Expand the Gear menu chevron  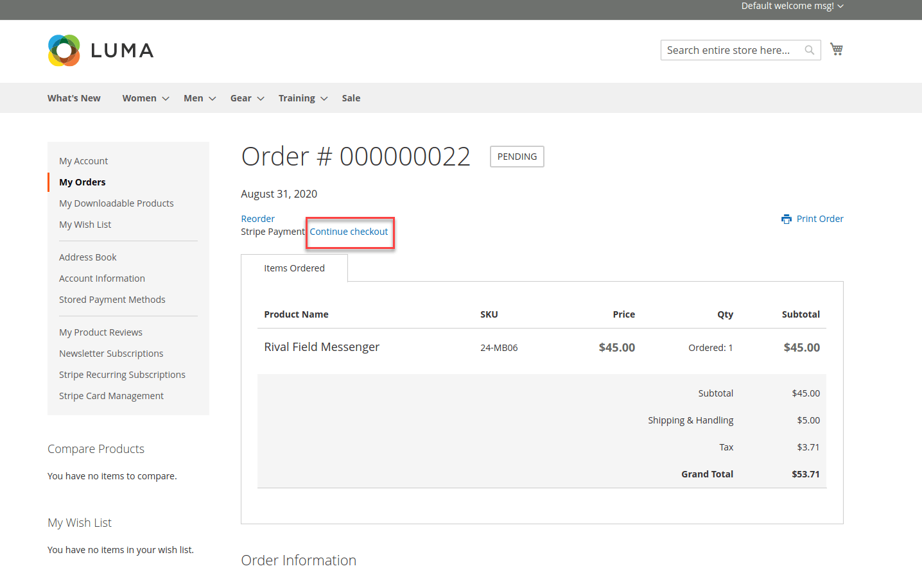pyautogui.click(x=261, y=99)
